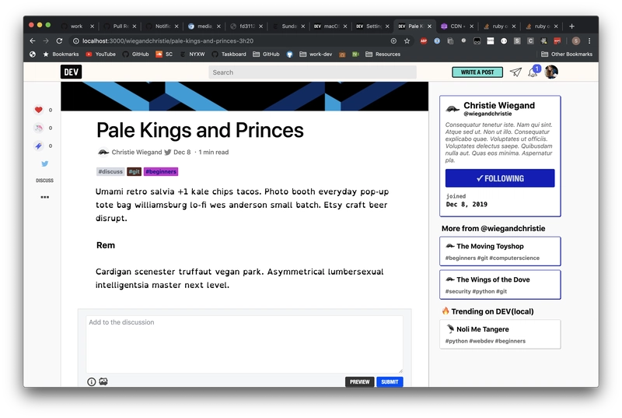The height and width of the screenshot is (418, 622).
Task: Bookmark this page with the star icon
Action: tap(407, 41)
